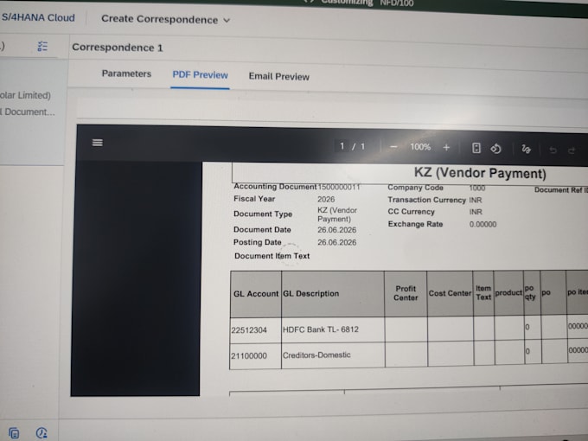This screenshot has width=588, height=441.
Task: Toggle the checklist icon in left panel
Action: 42,47
